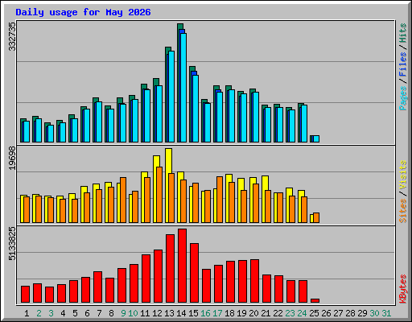
Task: Click day 12 on the x-axis
Action: coord(157,313)
